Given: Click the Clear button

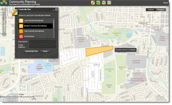Looking at the screenshot, I should (45, 51).
